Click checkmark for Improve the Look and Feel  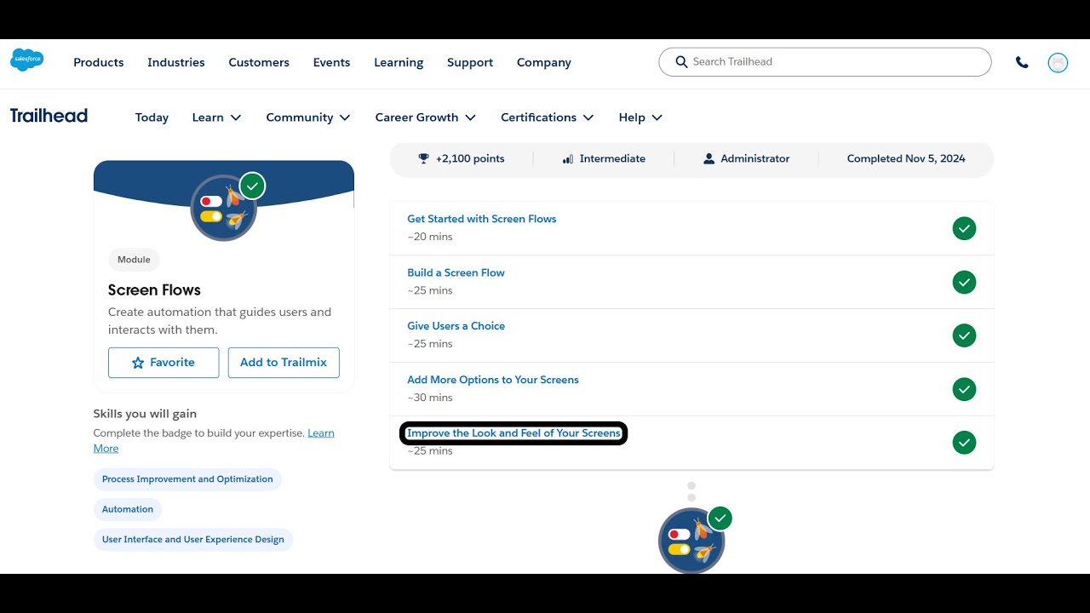[x=964, y=443]
